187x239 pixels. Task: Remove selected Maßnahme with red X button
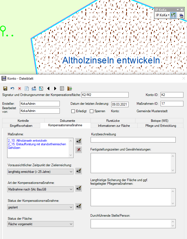click(x=78, y=150)
